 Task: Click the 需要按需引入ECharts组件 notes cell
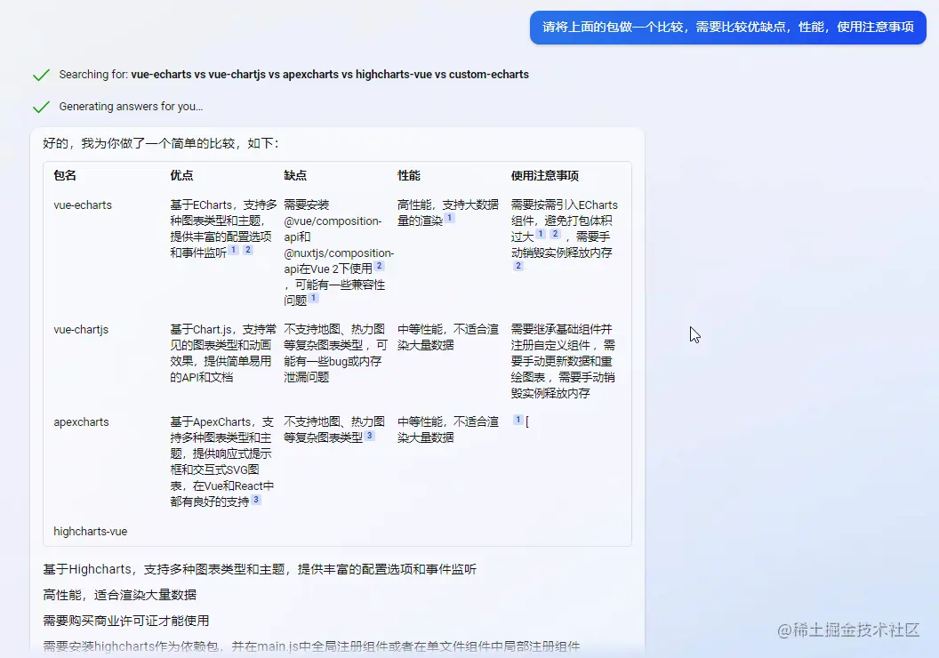pos(564,235)
